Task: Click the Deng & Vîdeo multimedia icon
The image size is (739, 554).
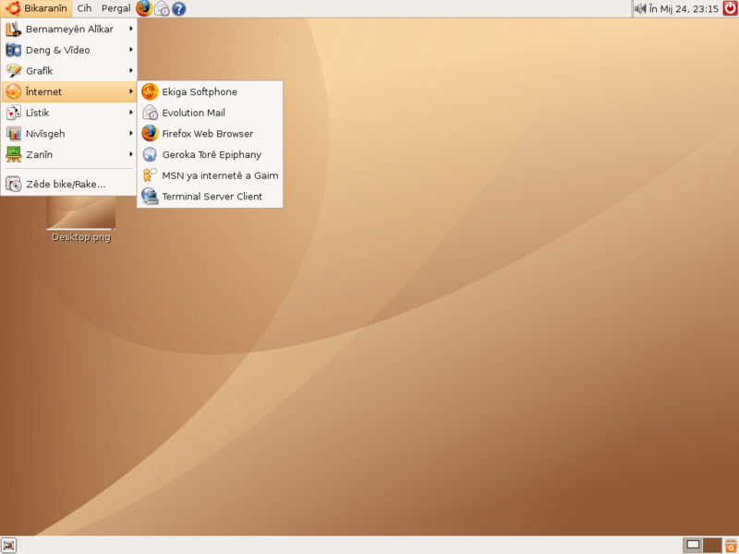Action: [13, 50]
